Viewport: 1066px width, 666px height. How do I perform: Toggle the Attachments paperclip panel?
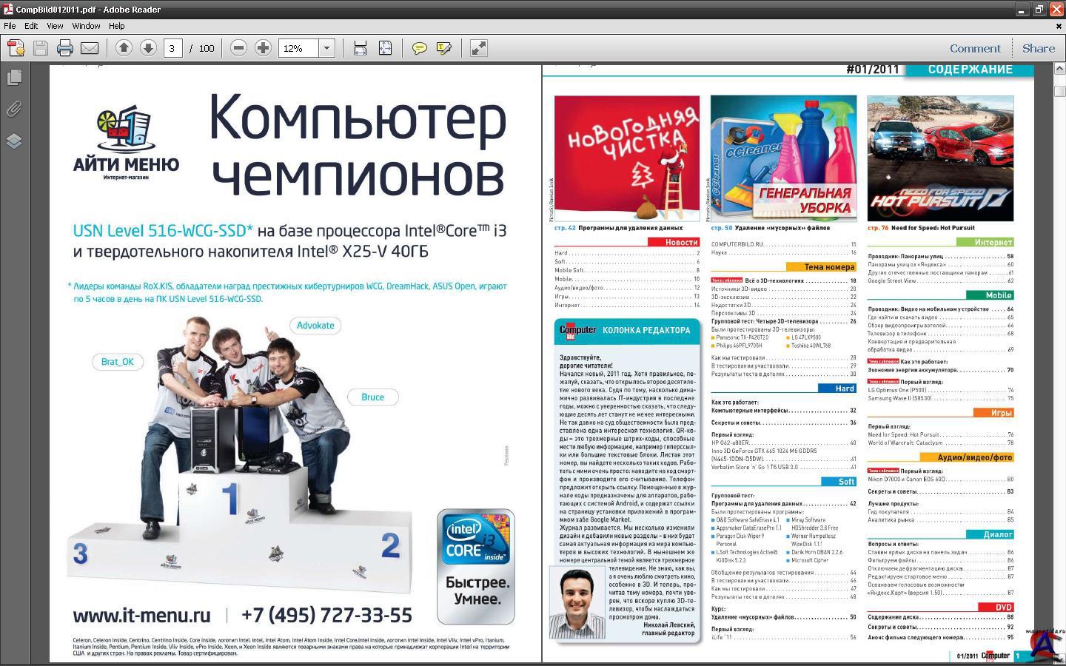[x=14, y=110]
